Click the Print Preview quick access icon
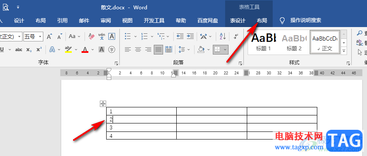The width and height of the screenshot is (367, 156). coord(6,7)
